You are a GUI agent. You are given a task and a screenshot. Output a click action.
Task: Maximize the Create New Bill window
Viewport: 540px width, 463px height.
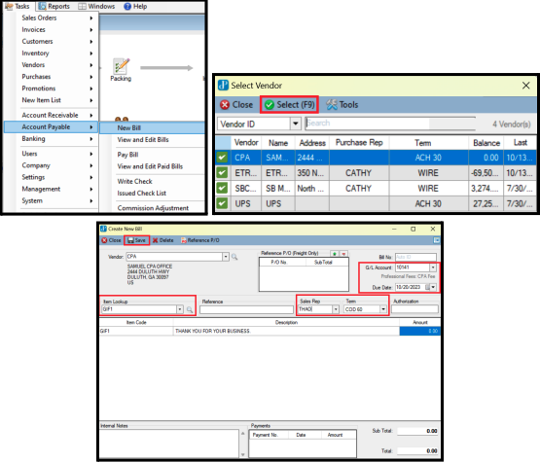(x=414, y=229)
